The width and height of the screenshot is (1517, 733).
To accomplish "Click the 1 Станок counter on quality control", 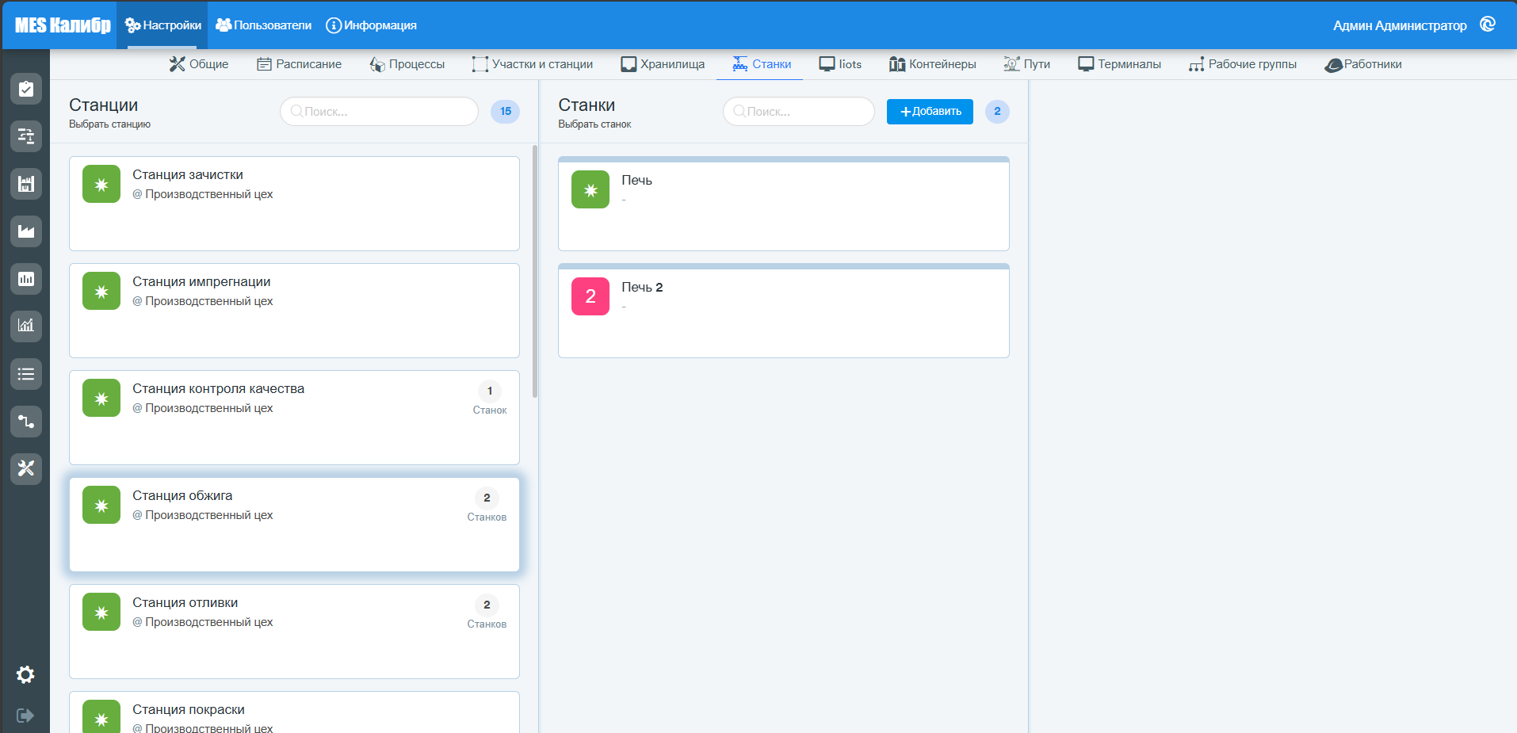I will [x=490, y=399].
